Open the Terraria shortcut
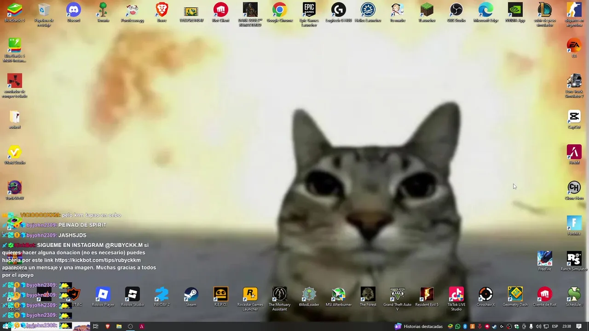589x331 pixels. [103, 13]
